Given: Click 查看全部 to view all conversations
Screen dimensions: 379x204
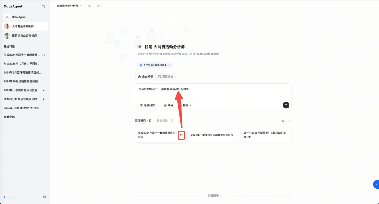Looking at the screenshot, I should (x=9, y=117).
